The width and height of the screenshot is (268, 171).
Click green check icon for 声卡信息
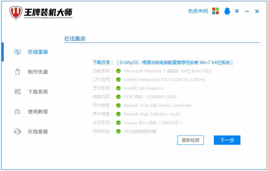119,114
